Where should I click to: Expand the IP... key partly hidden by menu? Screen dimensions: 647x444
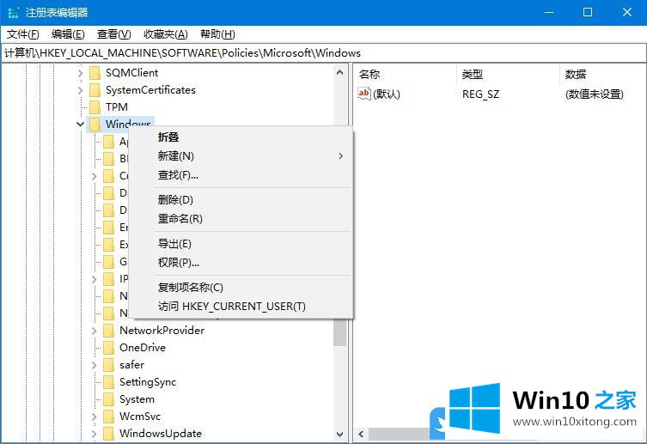pos(94,279)
